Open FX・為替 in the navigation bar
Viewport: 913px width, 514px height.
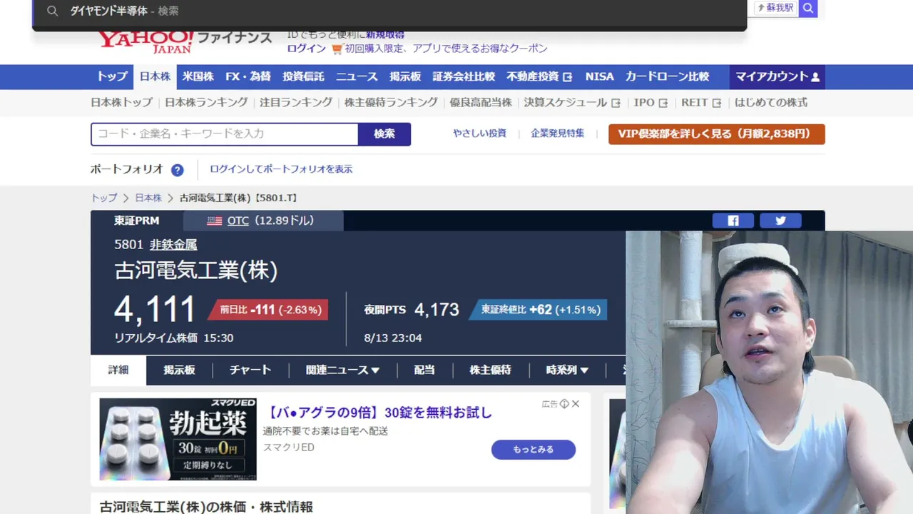tap(248, 77)
